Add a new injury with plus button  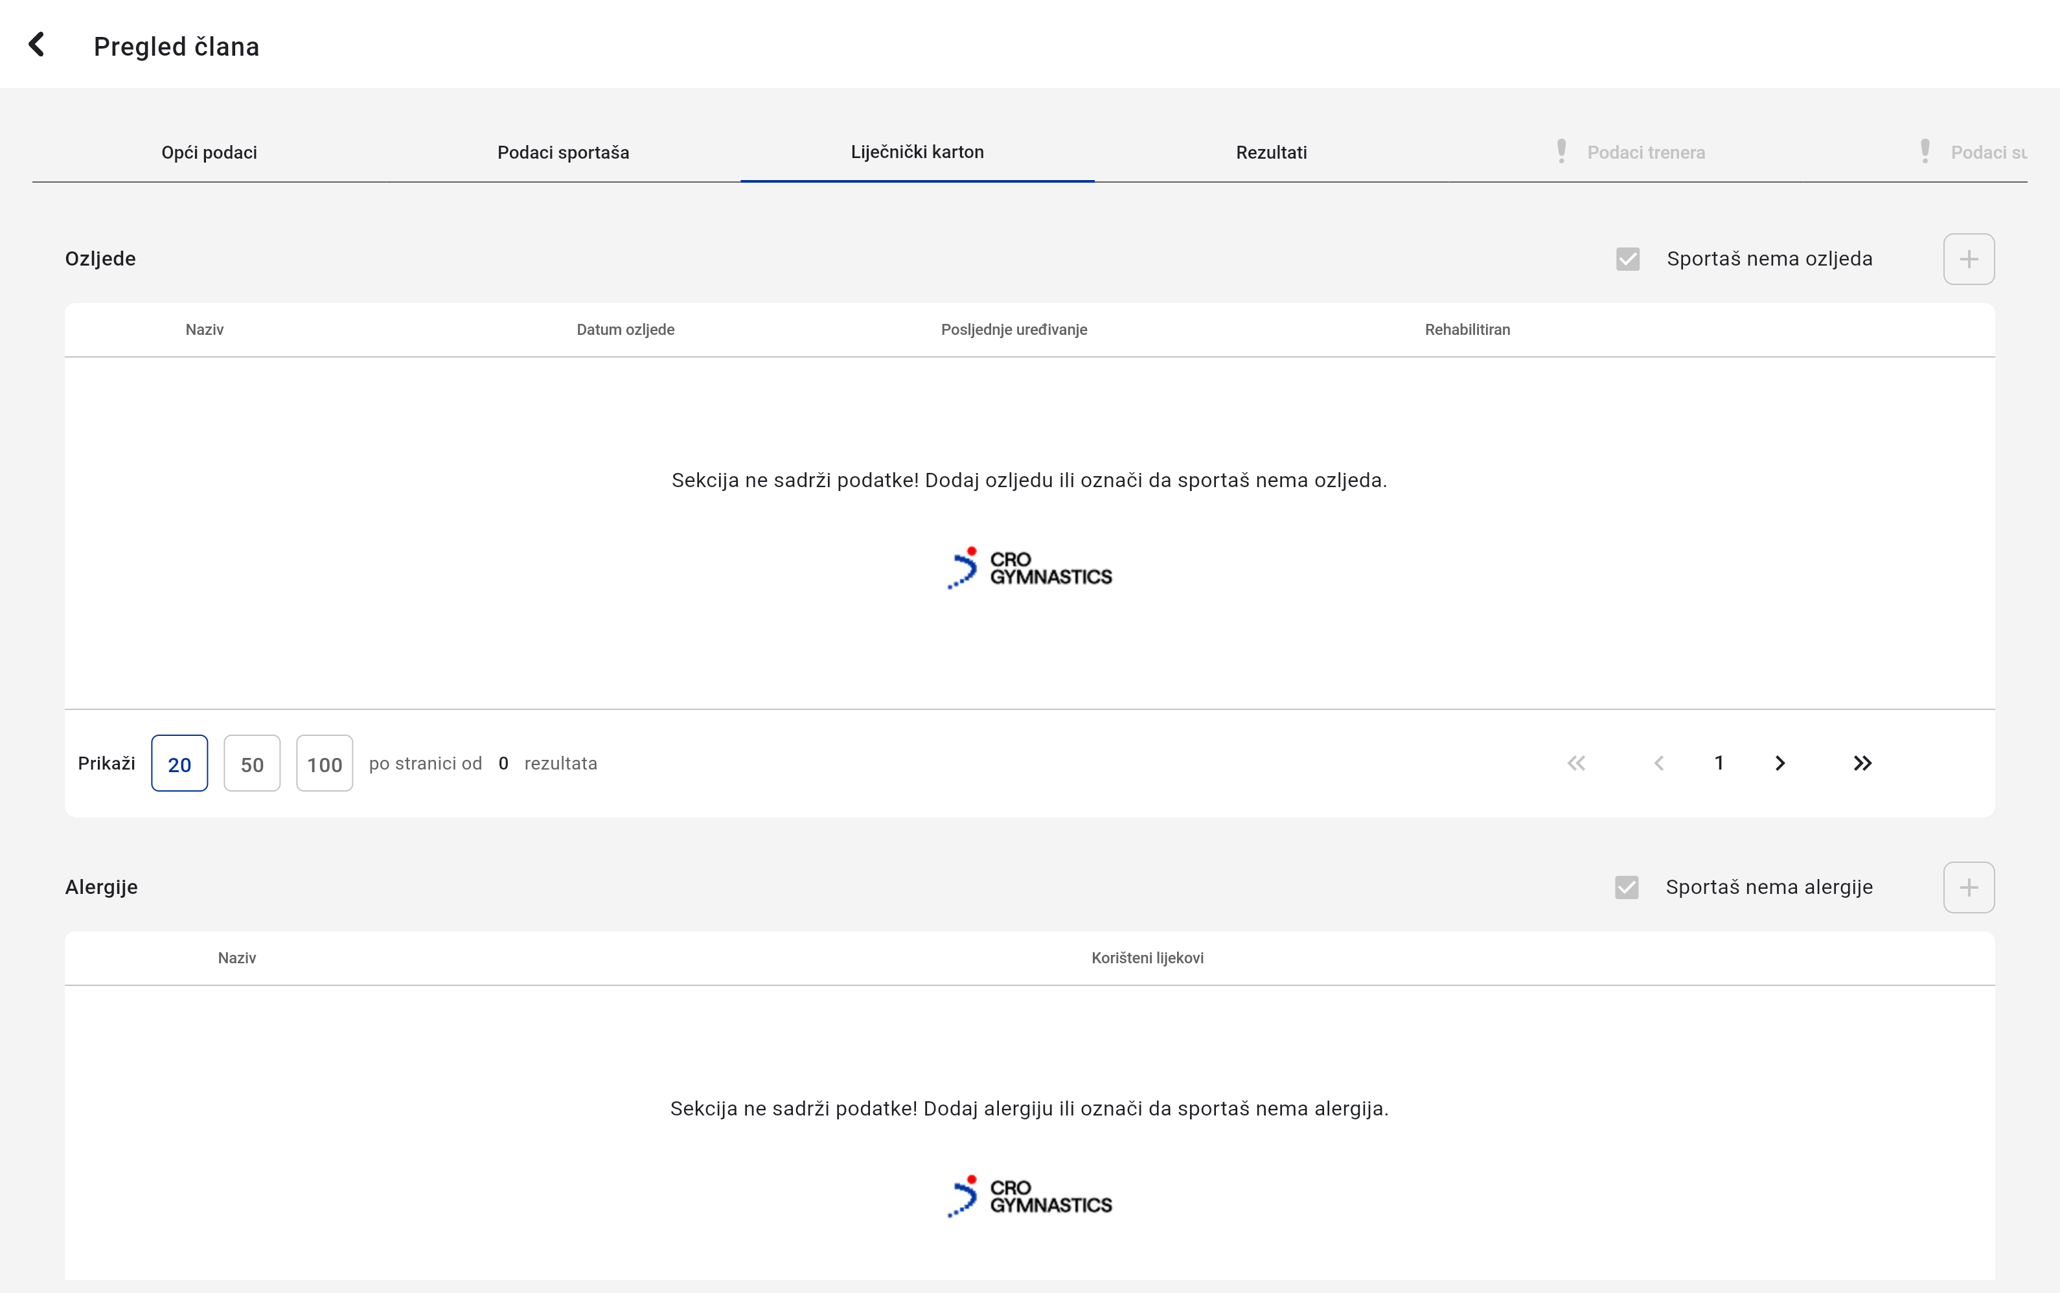tap(1967, 259)
